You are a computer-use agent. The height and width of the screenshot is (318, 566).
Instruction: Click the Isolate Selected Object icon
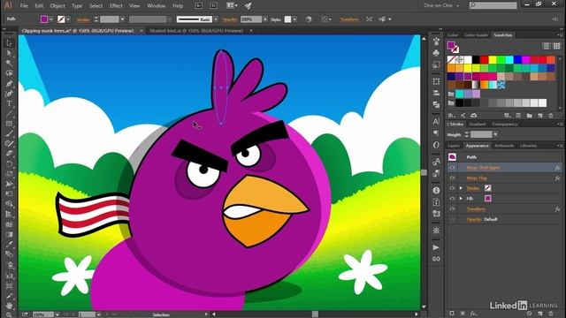[x=369, y=19]
